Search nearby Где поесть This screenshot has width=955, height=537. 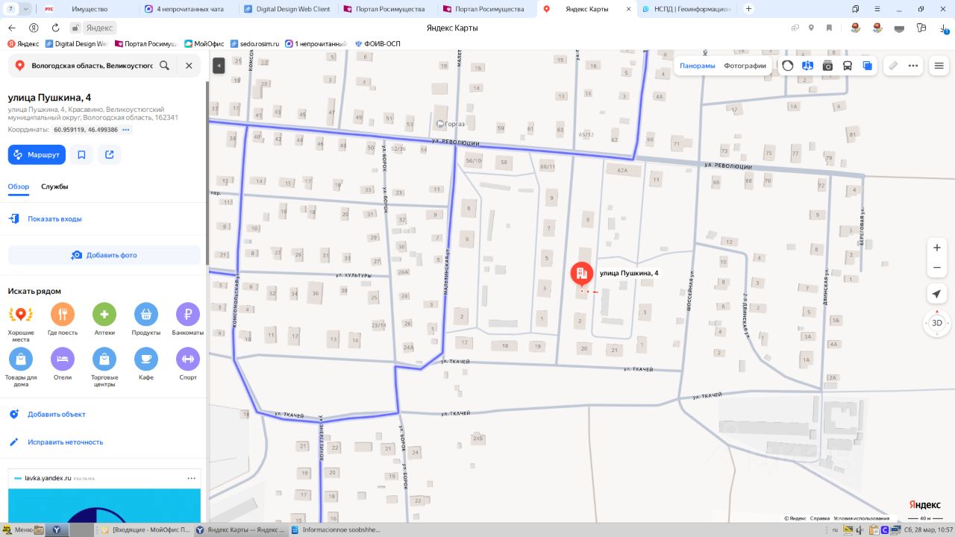click(63, 320)
